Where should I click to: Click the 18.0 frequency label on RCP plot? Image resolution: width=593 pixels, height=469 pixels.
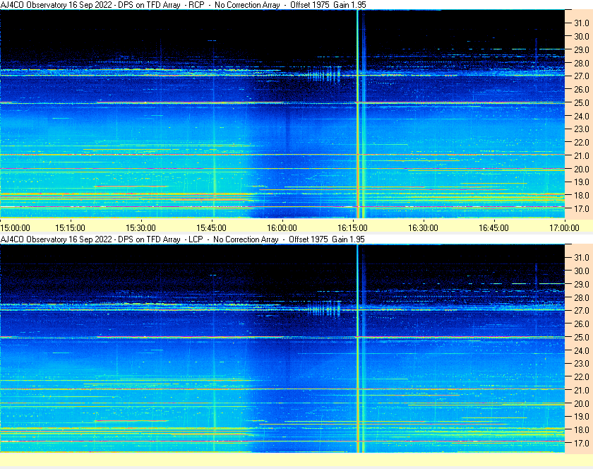point(582,196)
